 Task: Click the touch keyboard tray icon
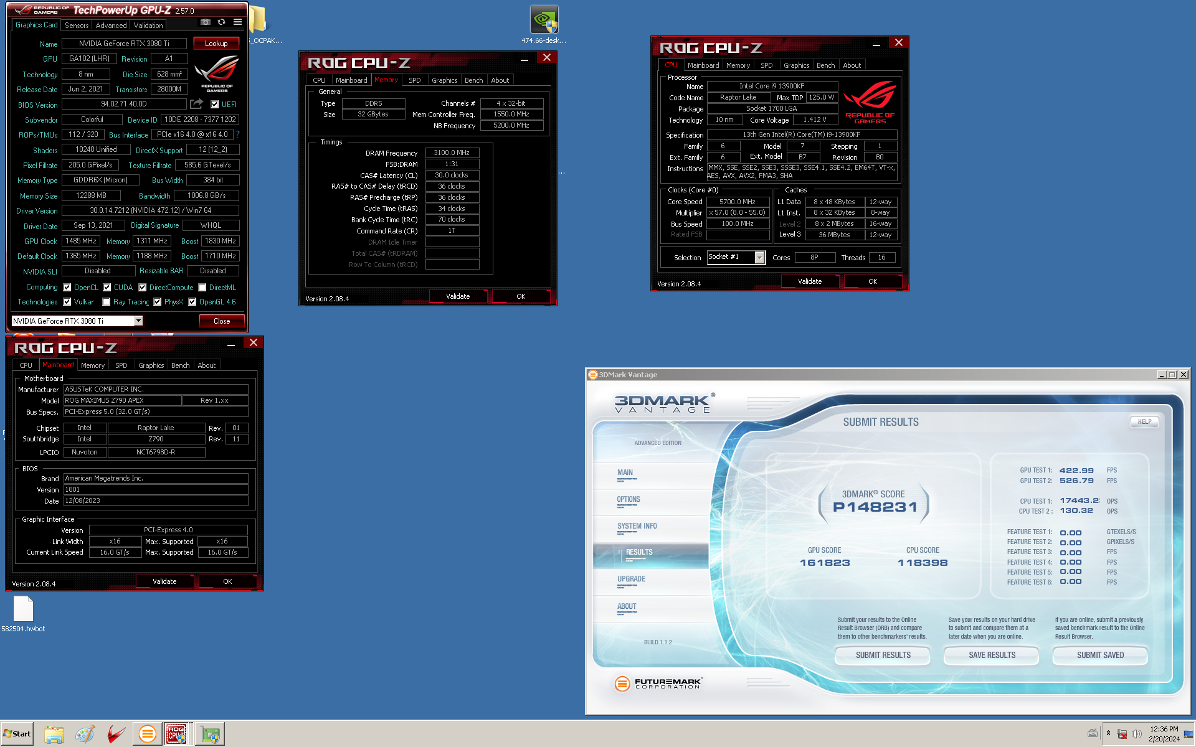[x=1093, y=733]
